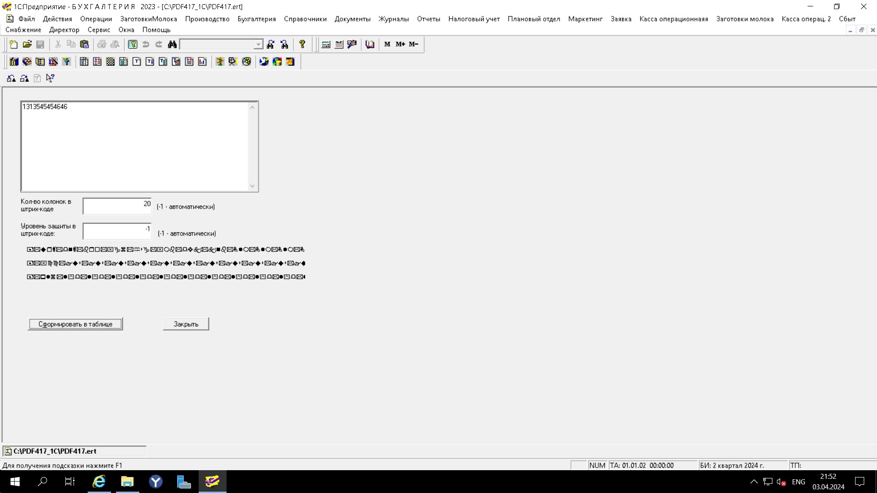This screenshot has height=493, width=877.
Task: Open the Calculator icon
Action: pos(326,44)
